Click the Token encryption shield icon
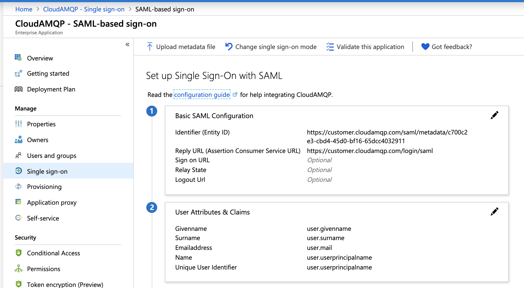Viewport: 524px width, 288px height. pyautogui.click(x=18, y=284)
